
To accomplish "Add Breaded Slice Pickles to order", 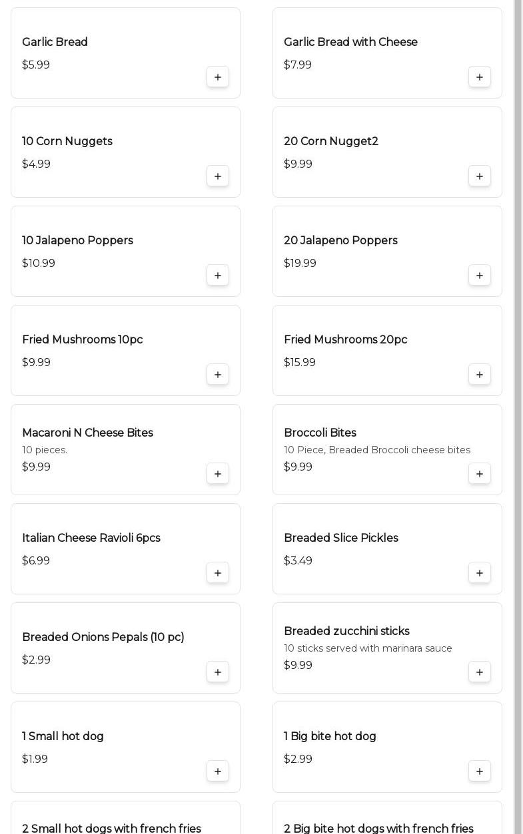I will coord(480,573).
